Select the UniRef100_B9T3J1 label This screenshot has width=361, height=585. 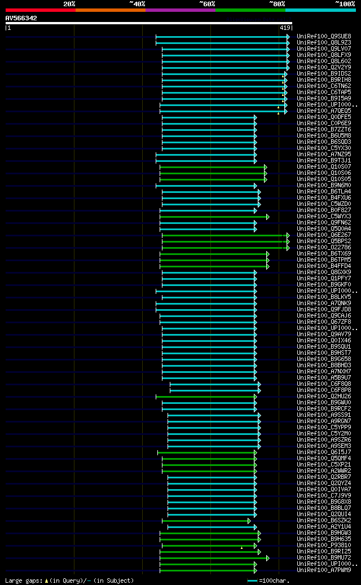(324, 160)
